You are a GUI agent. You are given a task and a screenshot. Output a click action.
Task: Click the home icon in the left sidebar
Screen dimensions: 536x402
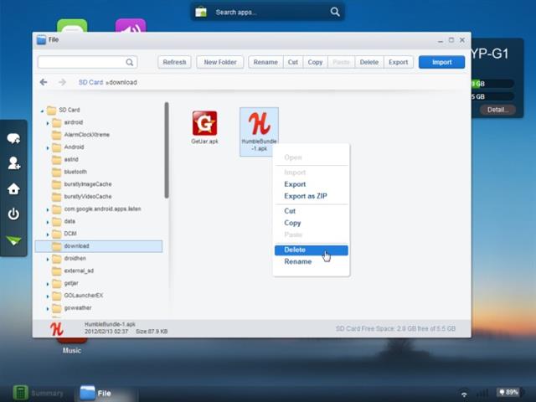(13, 189)
